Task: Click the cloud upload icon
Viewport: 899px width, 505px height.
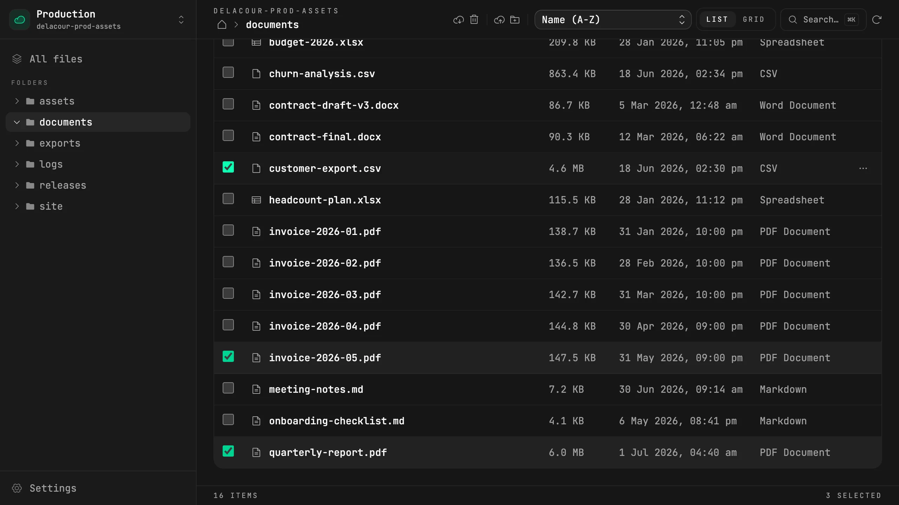Action: coord(499,20)
